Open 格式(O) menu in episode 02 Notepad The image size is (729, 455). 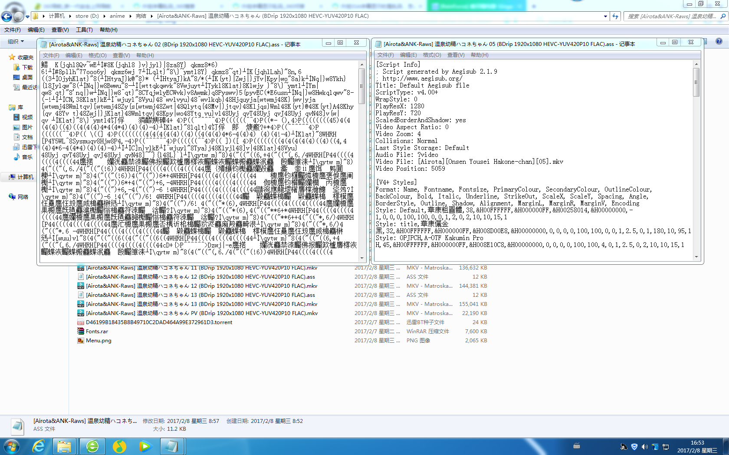pyautogui.click(x=98, y=55)
